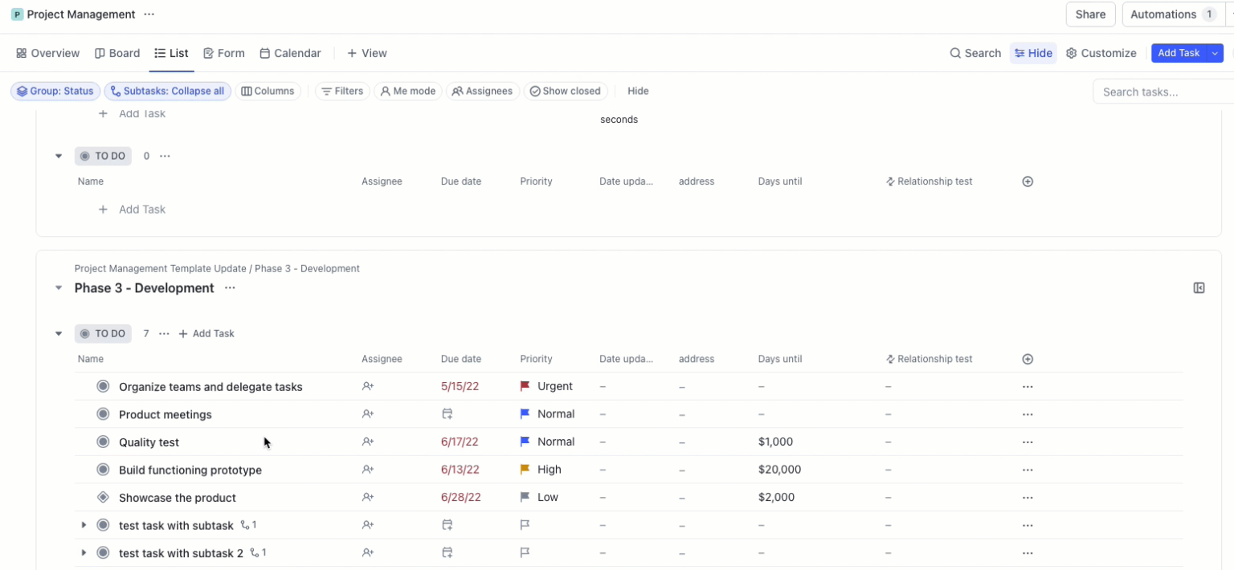Screen dimensions: 1234x570
Task: Select the Assignees filter icon
Action: click(x=456, y=91)
